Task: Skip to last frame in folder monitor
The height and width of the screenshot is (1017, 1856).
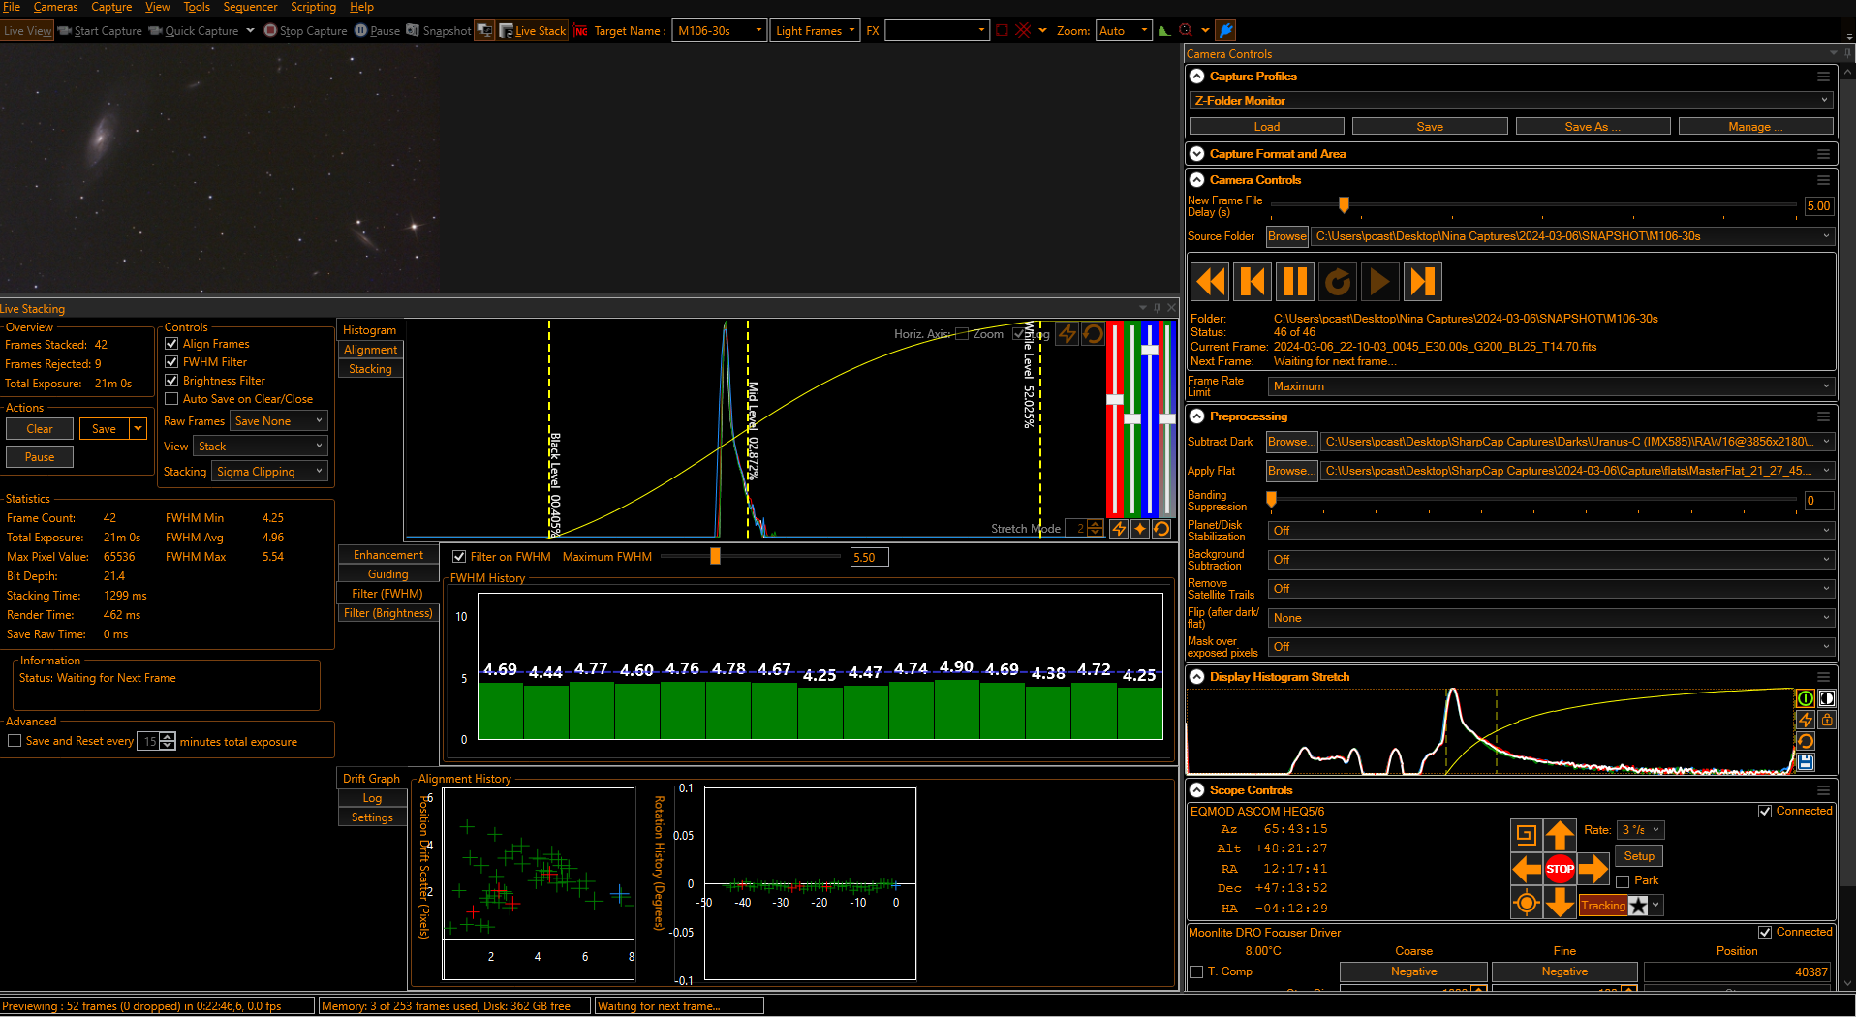Action: tap(1422, 282)
